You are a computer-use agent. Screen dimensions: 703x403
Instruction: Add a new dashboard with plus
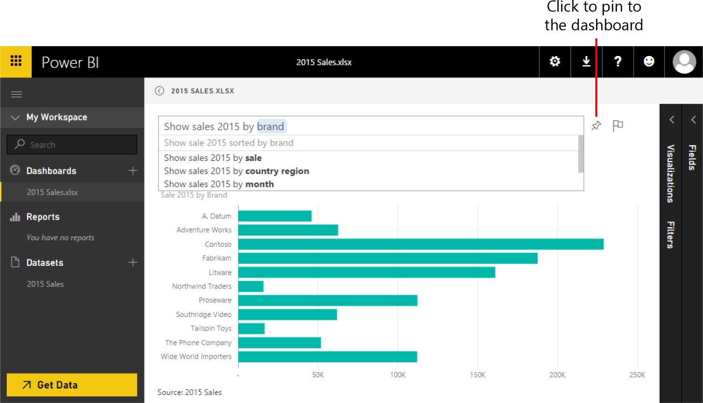tap(133, 171)
